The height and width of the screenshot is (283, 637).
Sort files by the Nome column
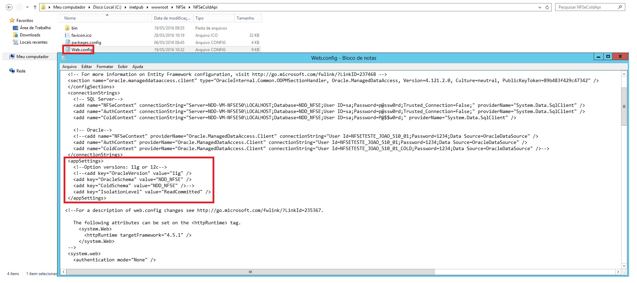(70, 18)
